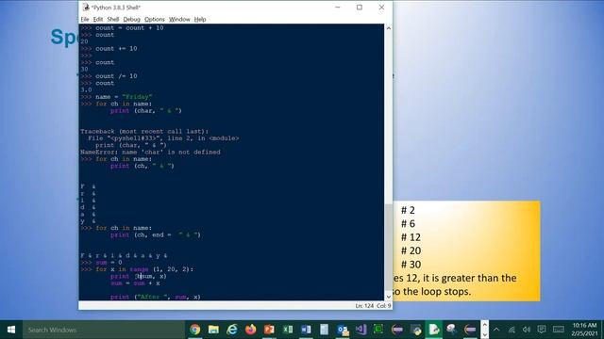Switch to the active IDLE taskbar icon

click(434, 330)
